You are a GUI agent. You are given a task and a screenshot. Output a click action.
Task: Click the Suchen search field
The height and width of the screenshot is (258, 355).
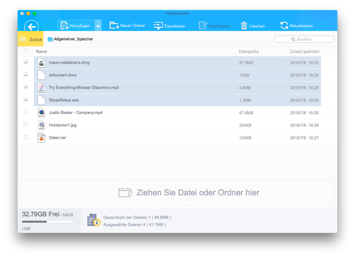tap(304, 39)
